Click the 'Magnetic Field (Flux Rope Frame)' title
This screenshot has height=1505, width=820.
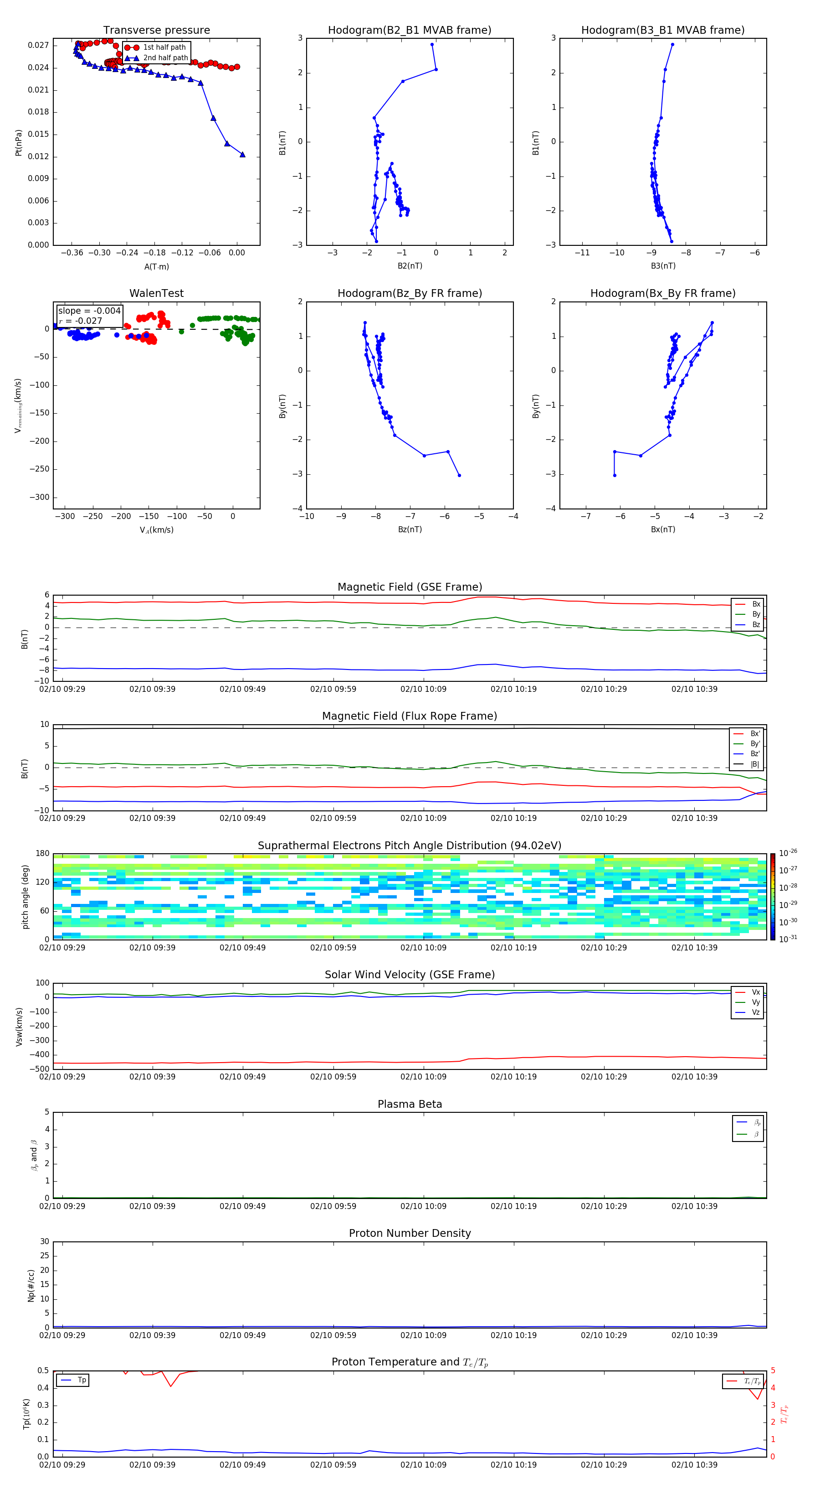pos(410,716)
